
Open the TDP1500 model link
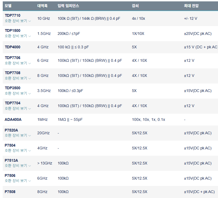click(13, 30)
